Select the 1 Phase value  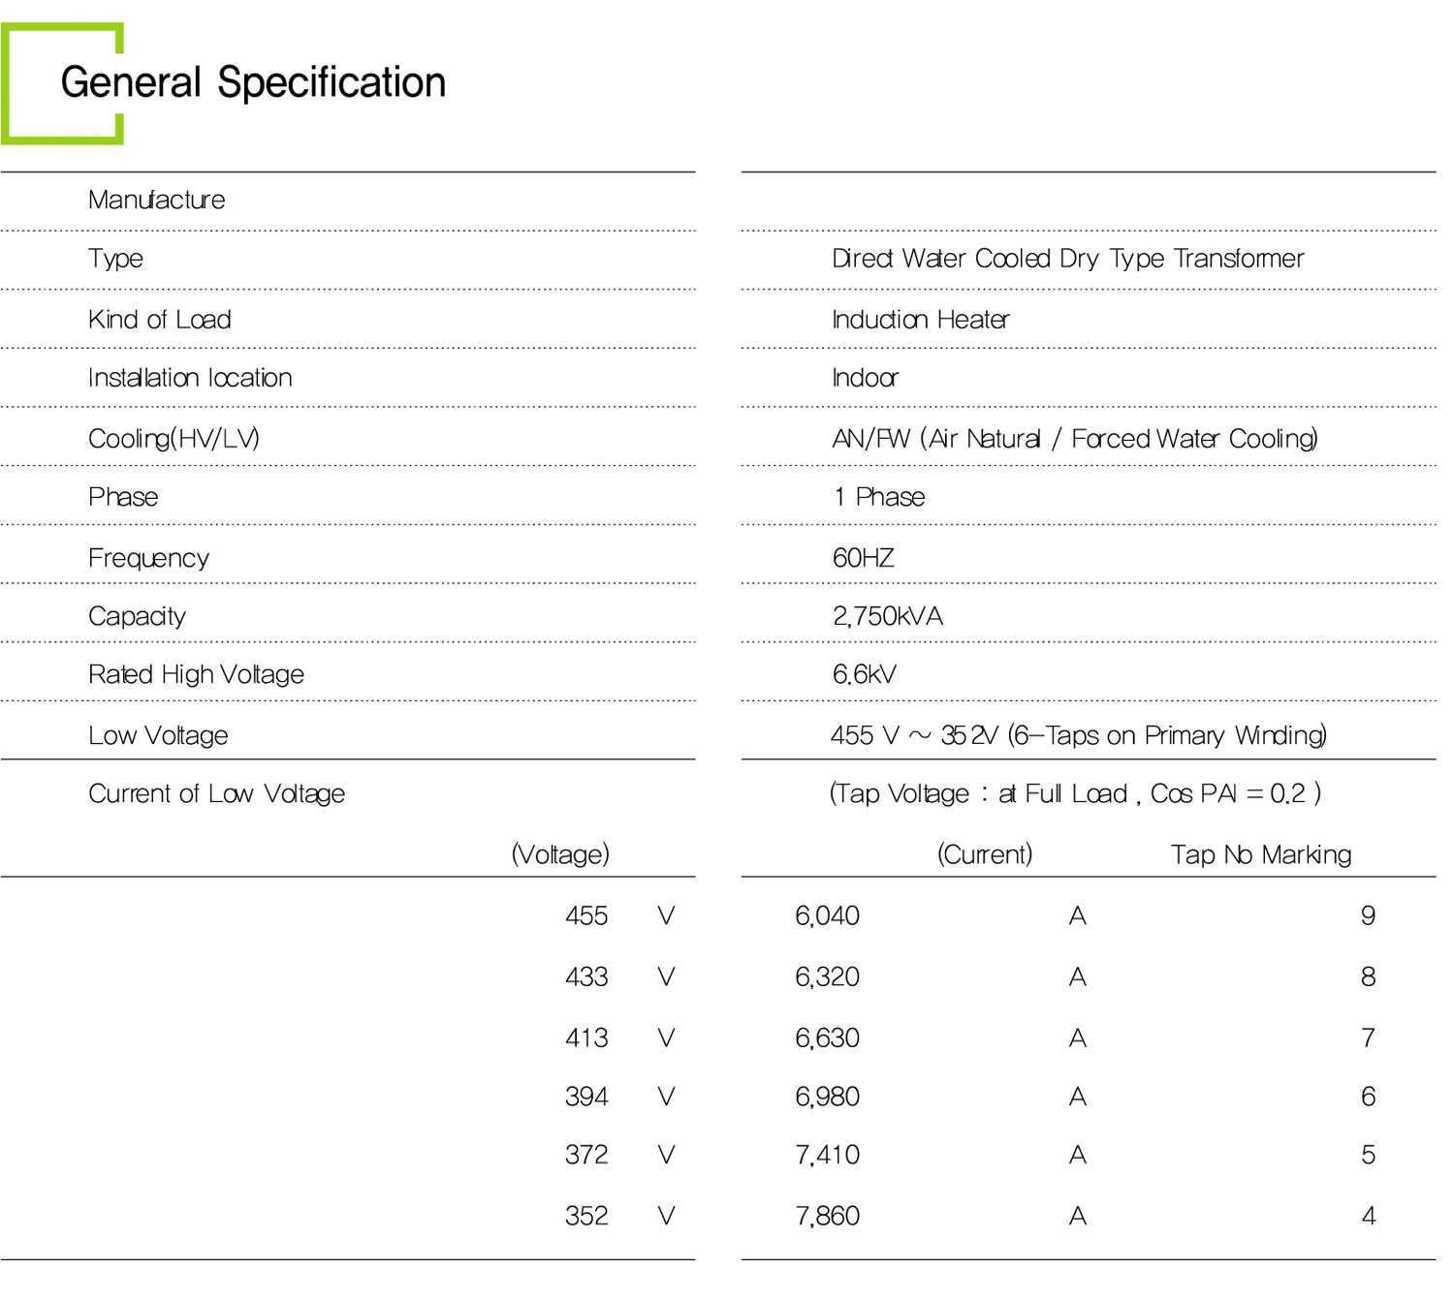878,497
